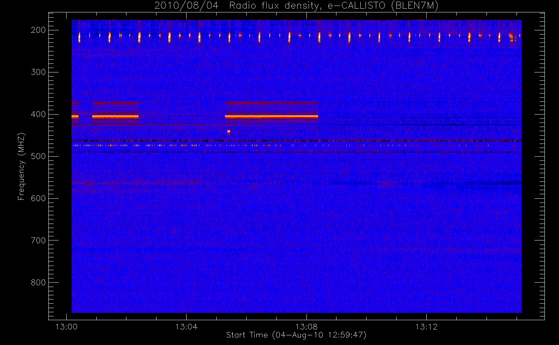Click the 13:00 time tick label

(66, 327)
